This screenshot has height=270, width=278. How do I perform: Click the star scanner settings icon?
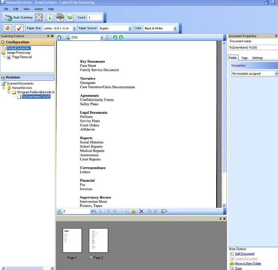coord(8,28)
